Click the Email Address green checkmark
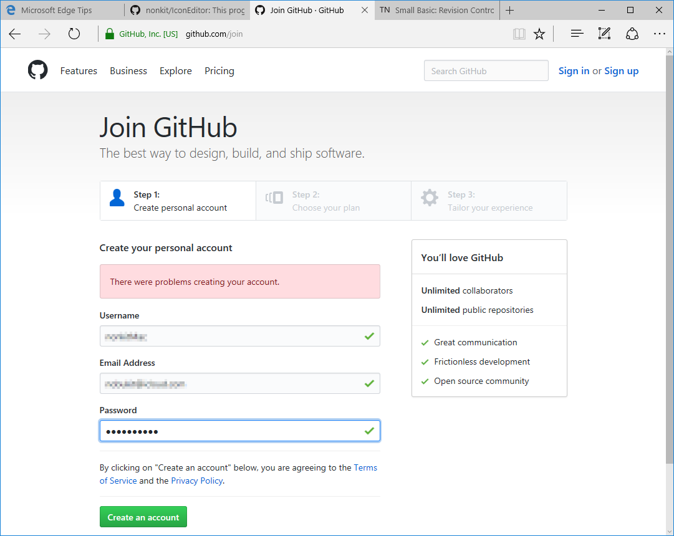674x536 pixels. (369, 383)
